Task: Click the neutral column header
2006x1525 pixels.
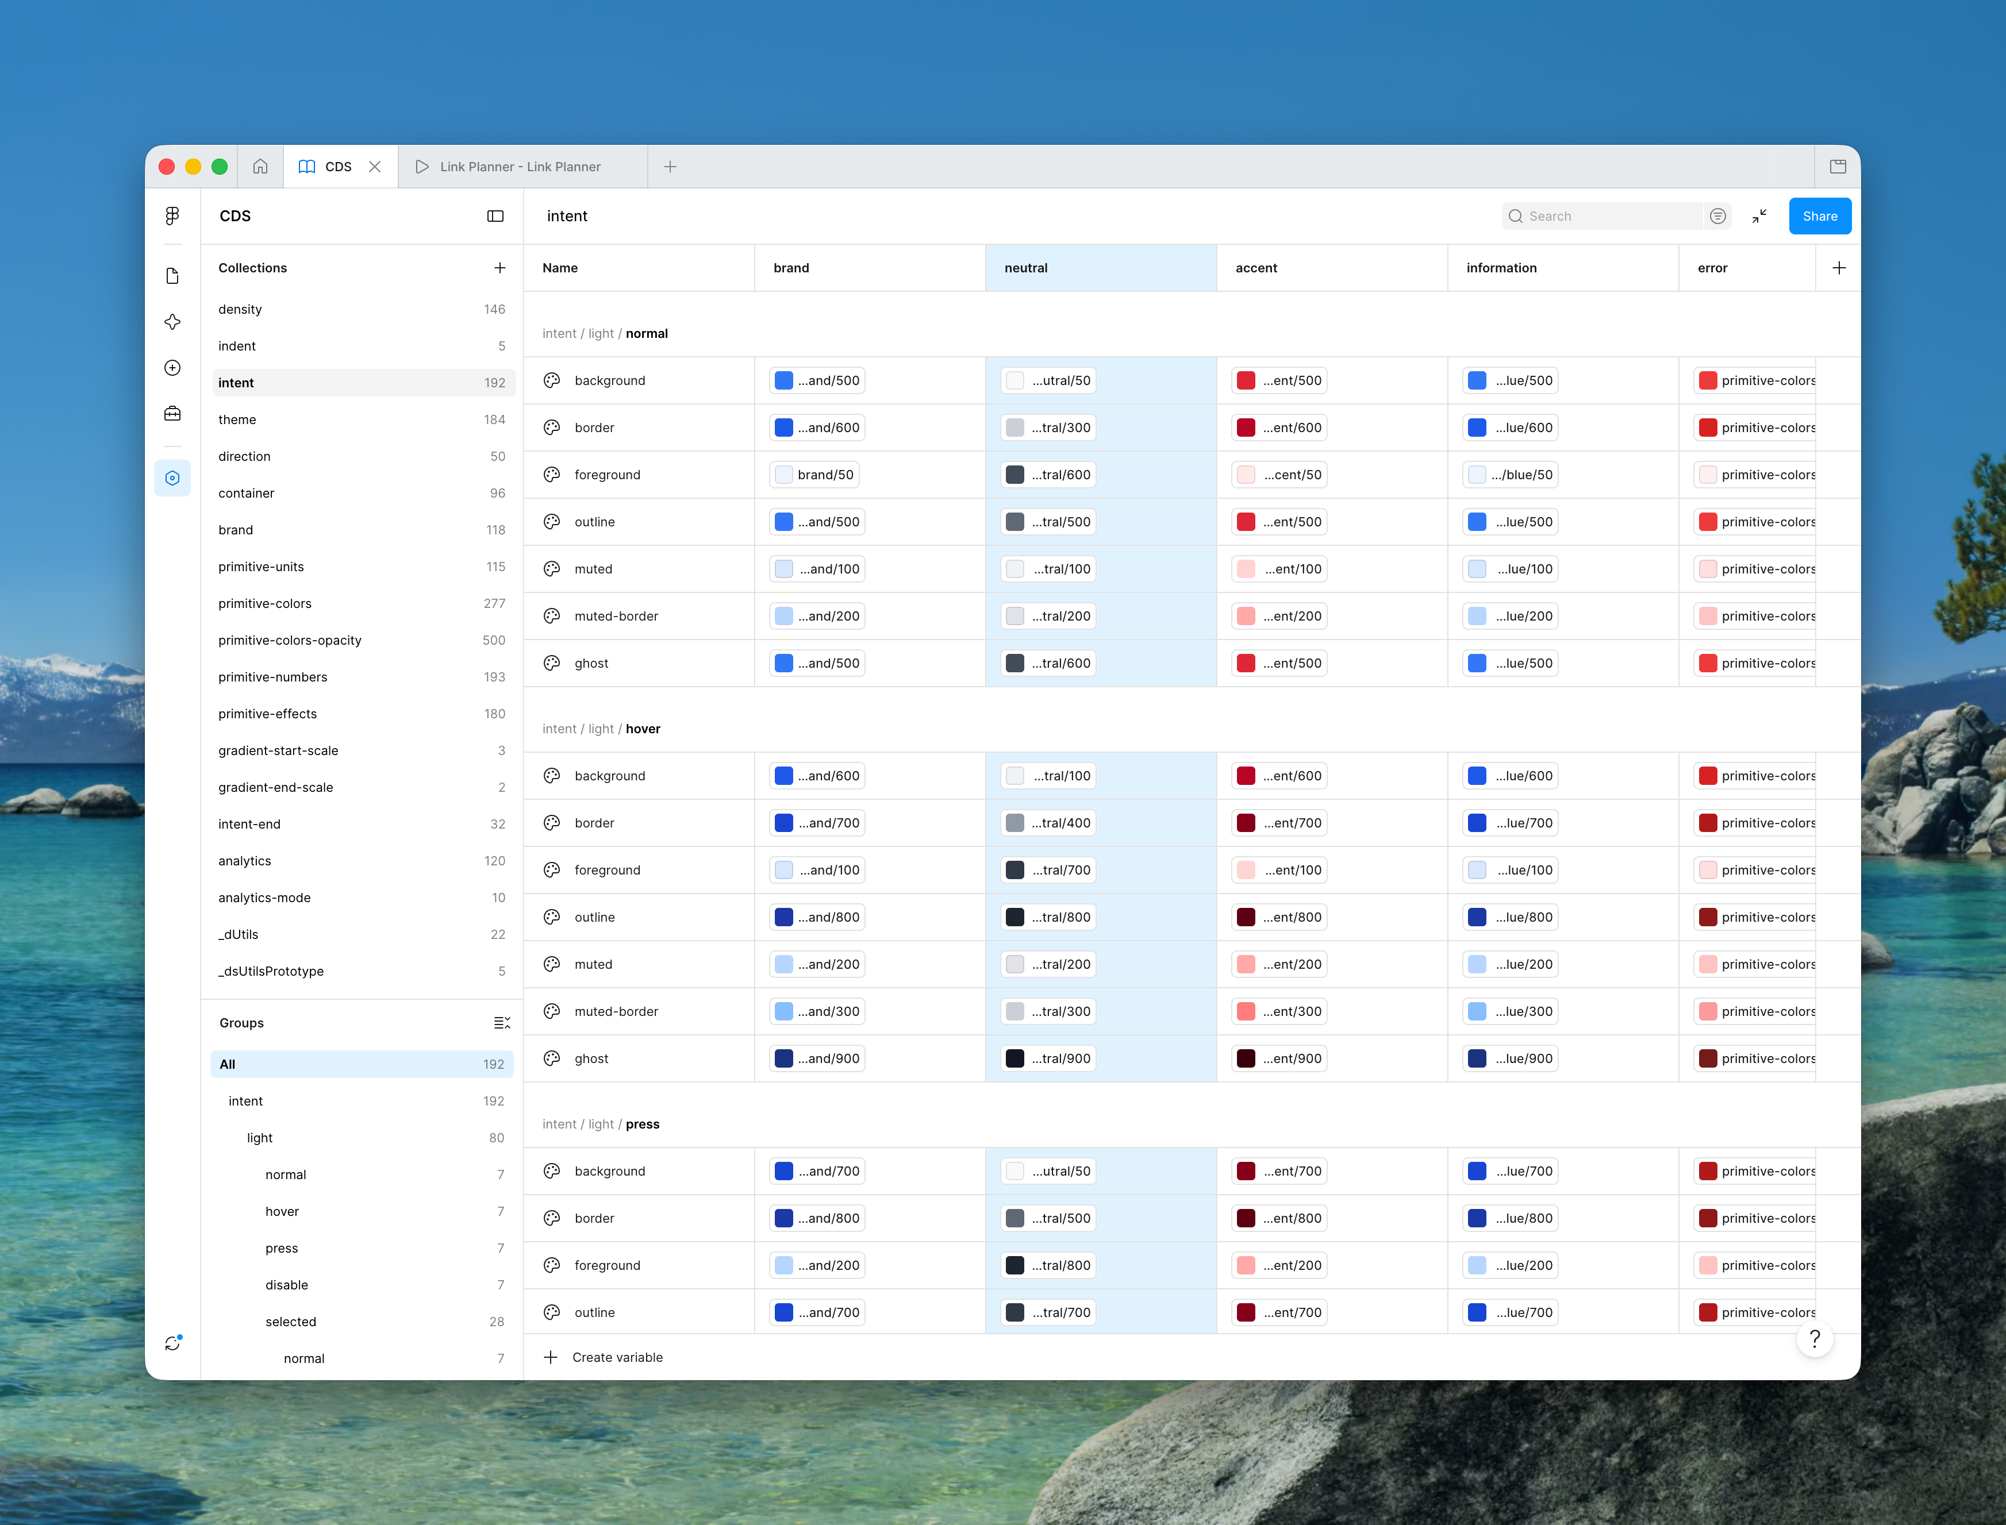Action: point(1101,268)
